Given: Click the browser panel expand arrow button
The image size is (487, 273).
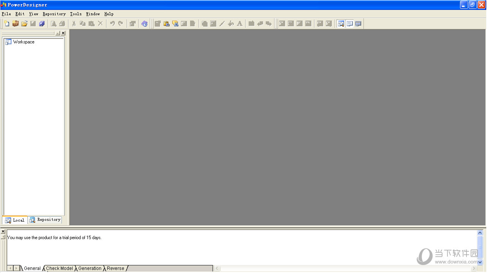Looking at the screenshot, I should coord(57,33).
